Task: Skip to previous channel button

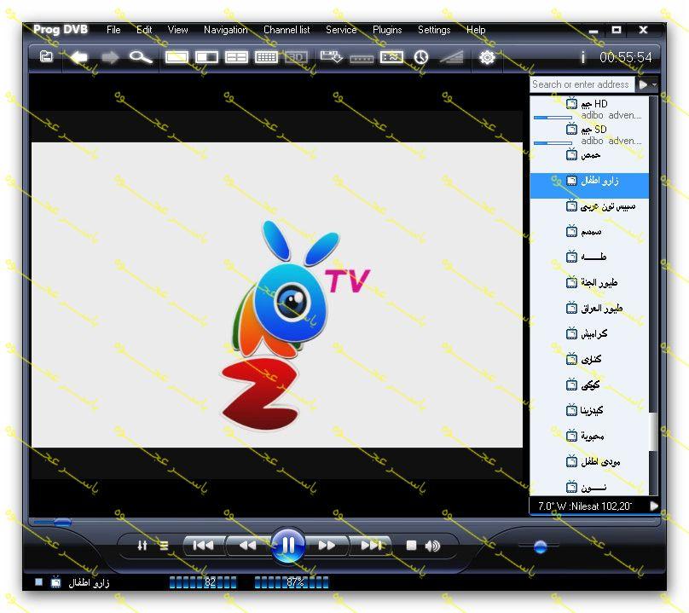Action: 204,546
